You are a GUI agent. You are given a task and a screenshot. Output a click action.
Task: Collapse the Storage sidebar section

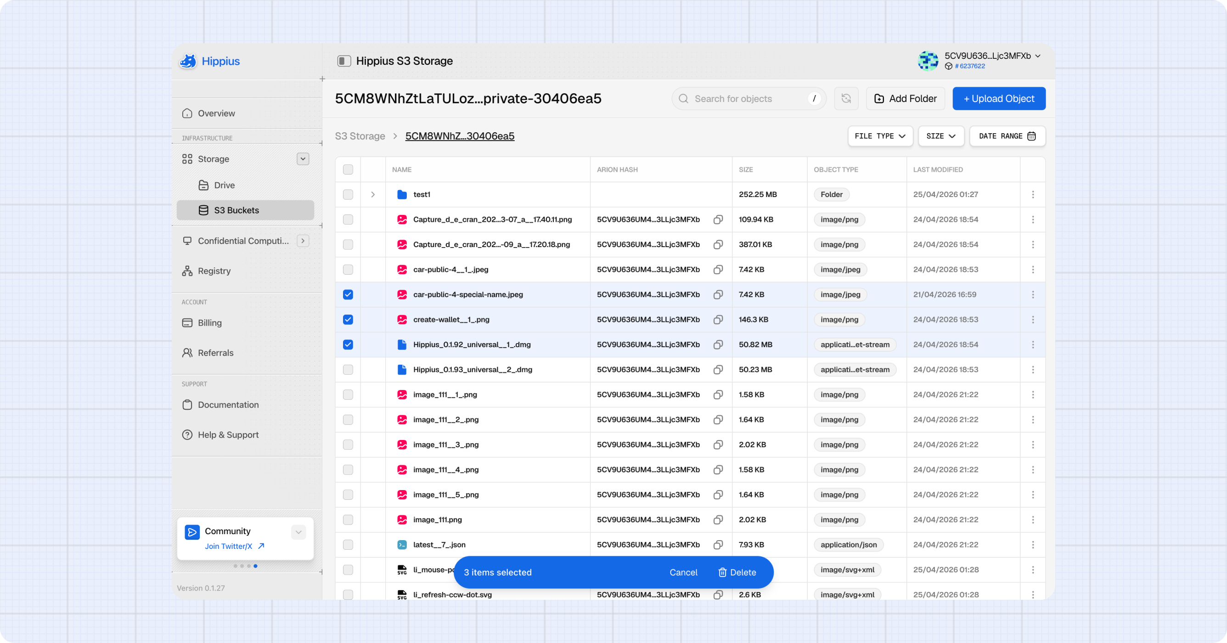[x=303, y=158]
